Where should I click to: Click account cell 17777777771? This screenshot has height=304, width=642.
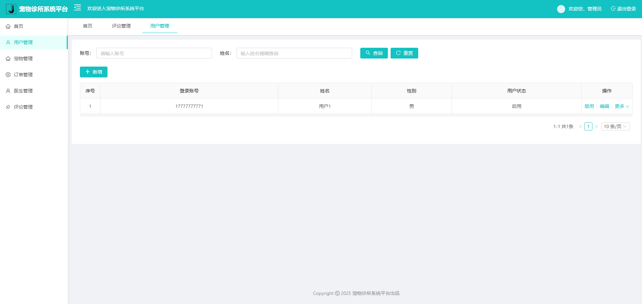(189, 106)
